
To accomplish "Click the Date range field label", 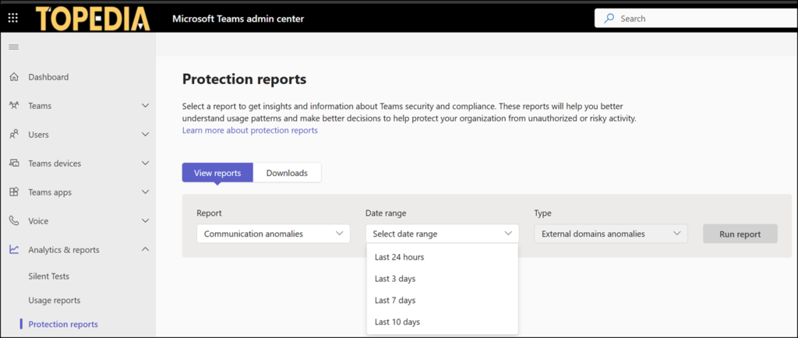I will [386, 213].
